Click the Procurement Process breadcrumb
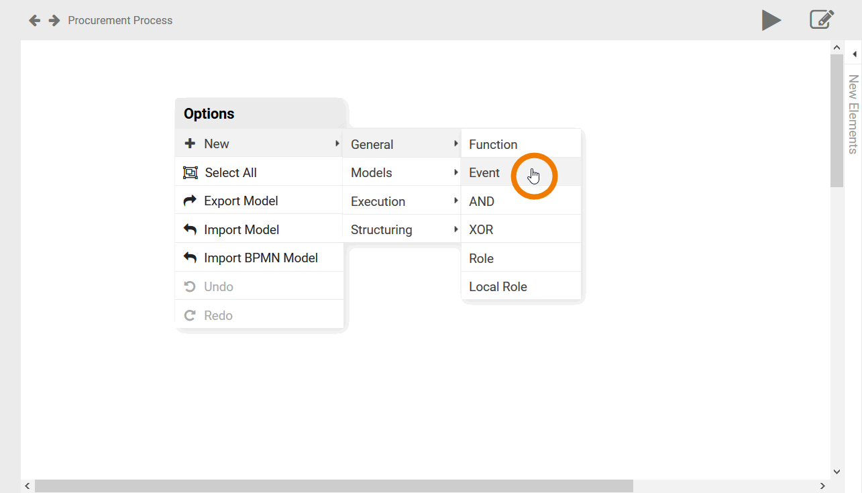The width and height of the screenshot is (862, 493). point(120,21)
